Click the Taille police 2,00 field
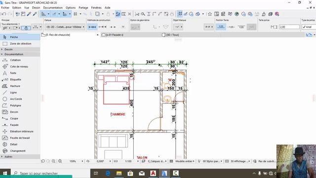The height and width of the screenshot is (178, 316). coord(289,27)
